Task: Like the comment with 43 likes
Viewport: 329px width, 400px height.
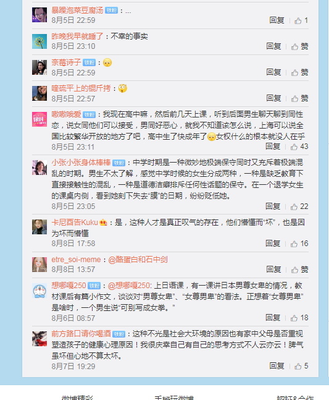Action: [x=299, y=147]
